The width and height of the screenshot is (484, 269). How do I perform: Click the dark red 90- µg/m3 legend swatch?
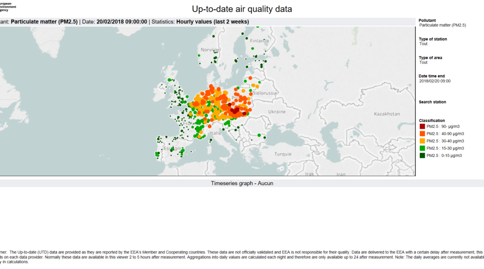pyautogui.click(x=422, y=127)
